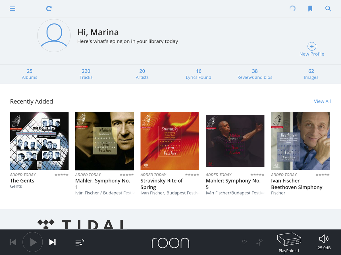Viewport: 341px width, 255px height.
Task: Click Gents artist under The Gents
Action: (x=16, y=186)
